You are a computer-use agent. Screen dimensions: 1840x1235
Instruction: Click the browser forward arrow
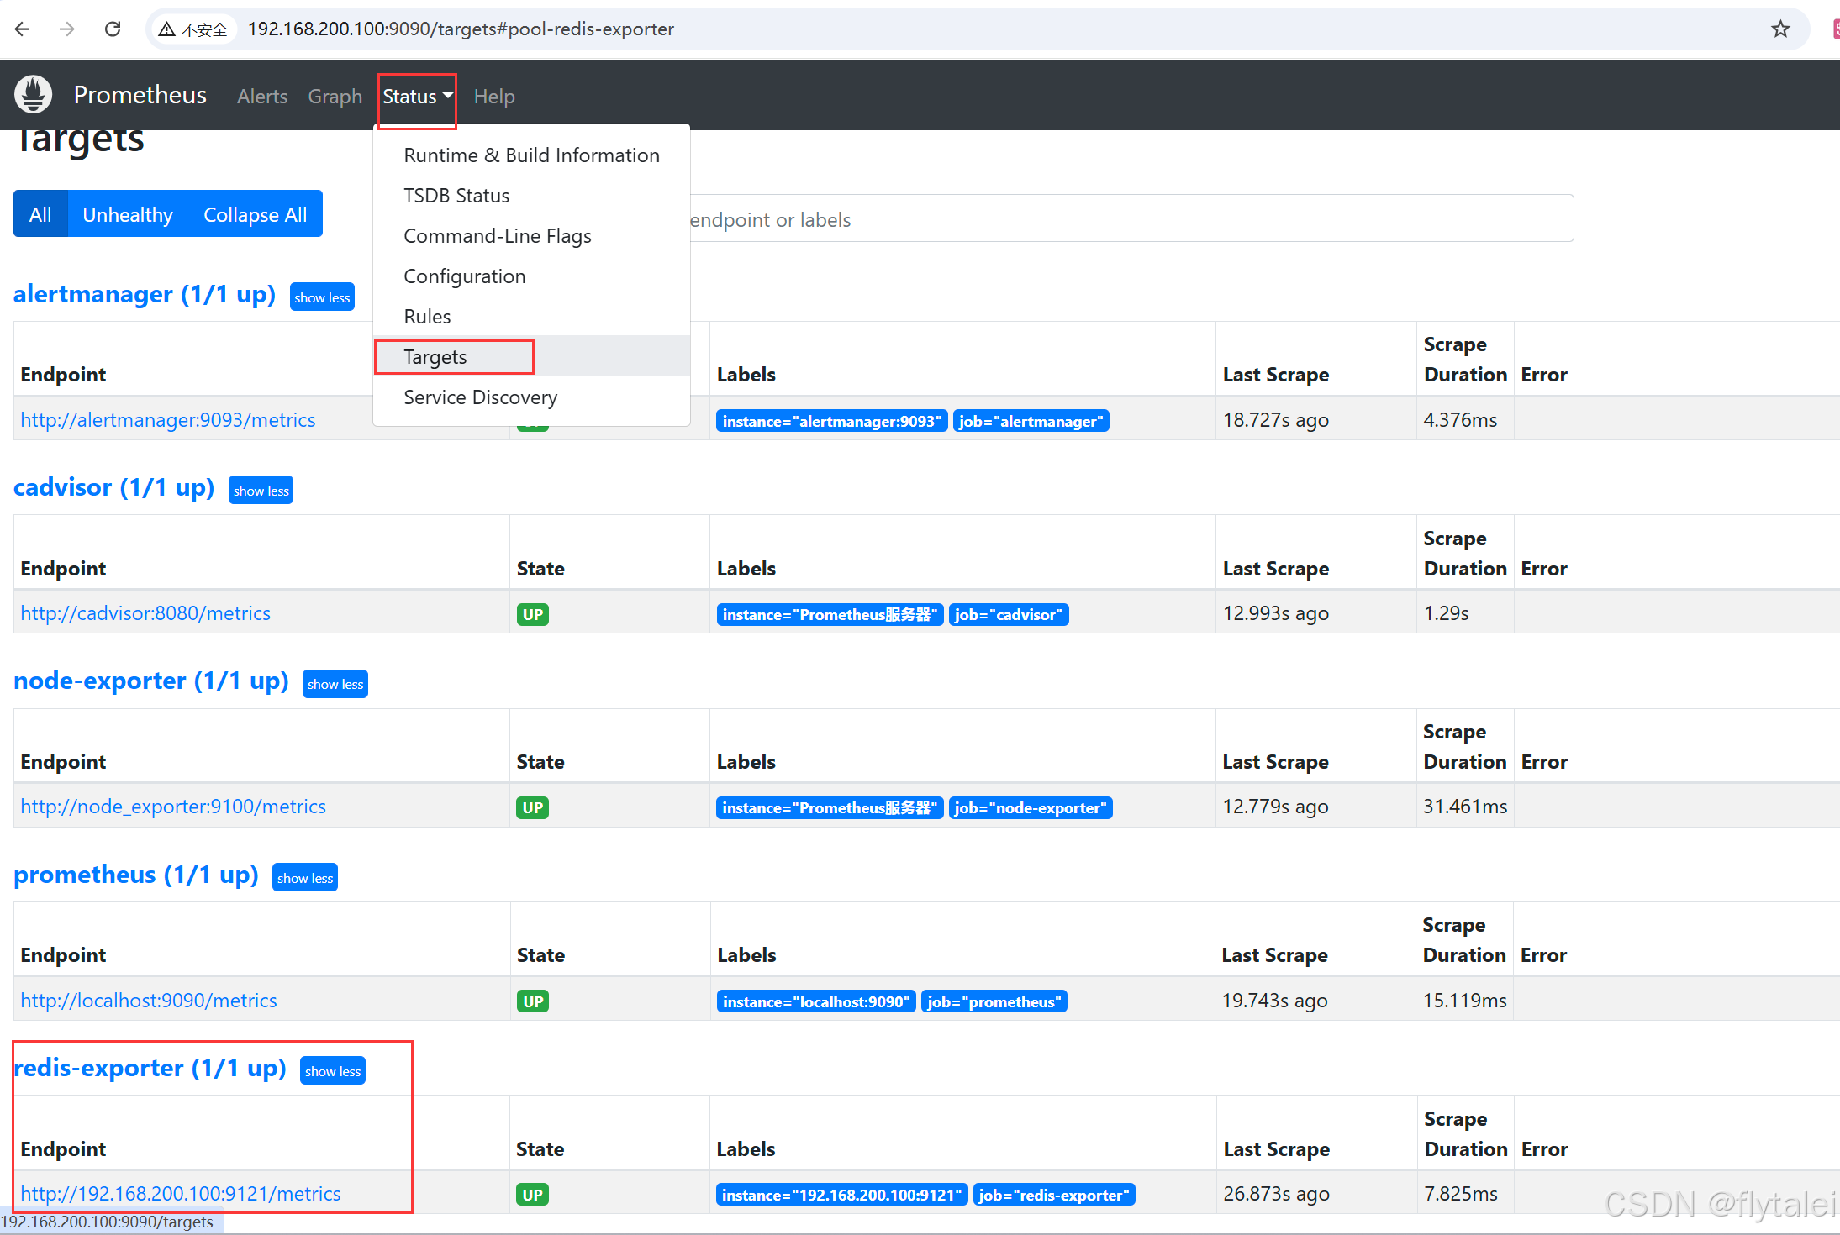click(x=67, y=29)
